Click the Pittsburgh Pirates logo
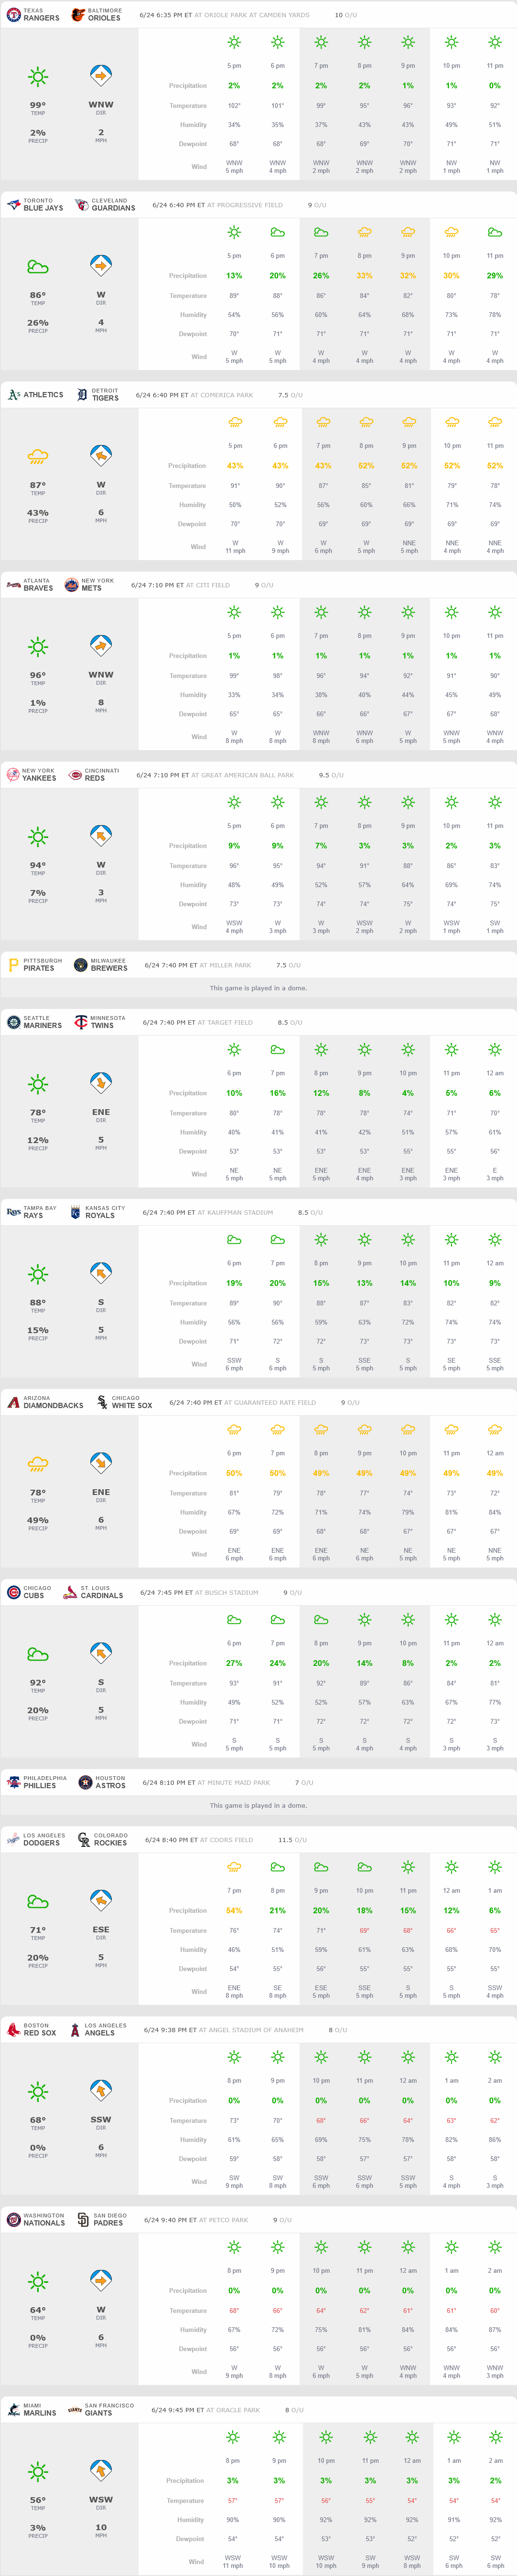 (13, 965)
